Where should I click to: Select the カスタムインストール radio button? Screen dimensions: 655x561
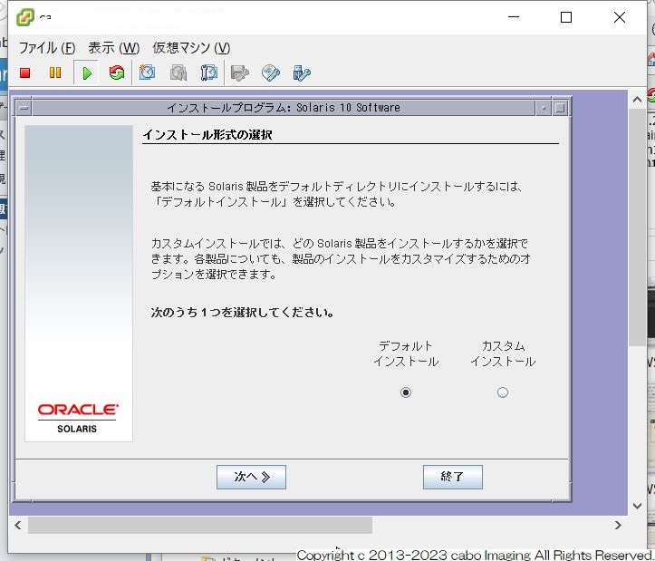(x=503, y=392)
